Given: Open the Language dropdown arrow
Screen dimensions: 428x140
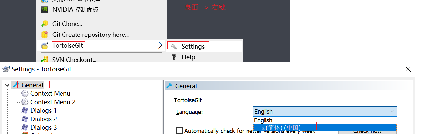Looking at the screenshot, I should click(392, 111).
